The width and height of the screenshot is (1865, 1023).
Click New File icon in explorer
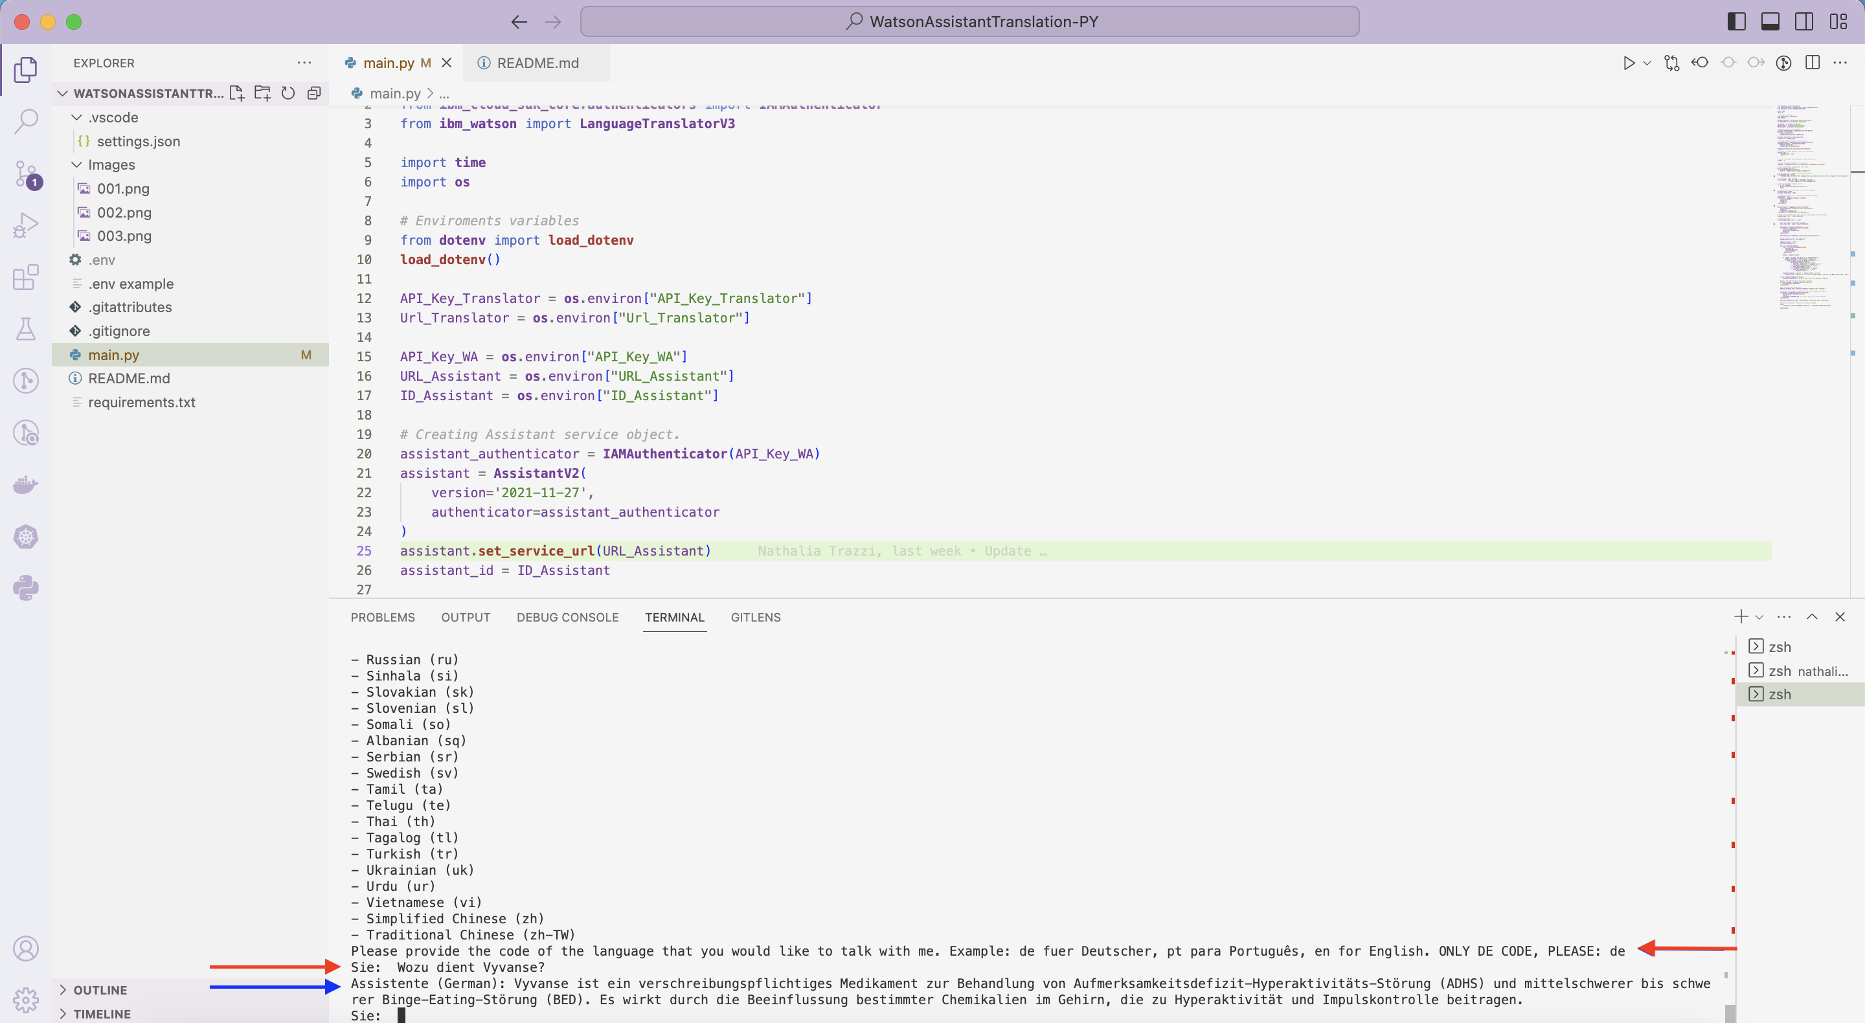[237, 93]
